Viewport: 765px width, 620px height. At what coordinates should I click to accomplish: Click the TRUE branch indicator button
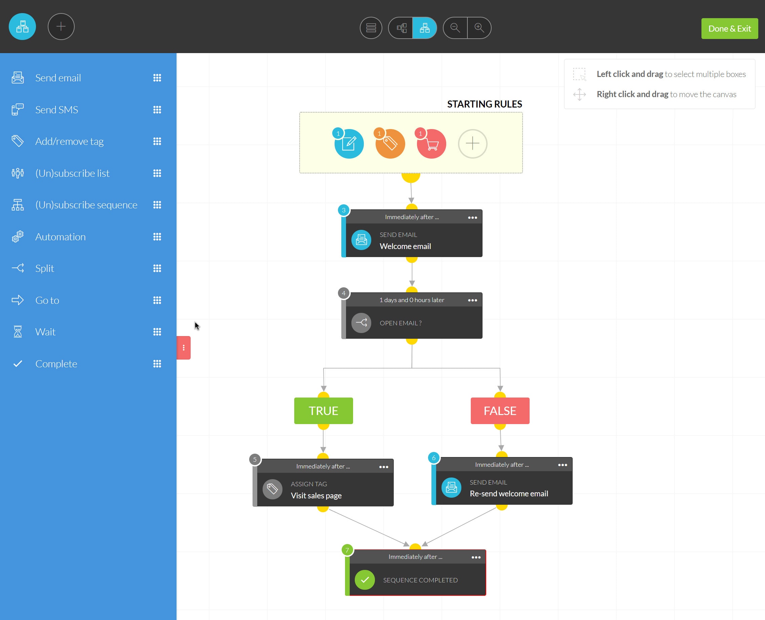click(323, 411)
